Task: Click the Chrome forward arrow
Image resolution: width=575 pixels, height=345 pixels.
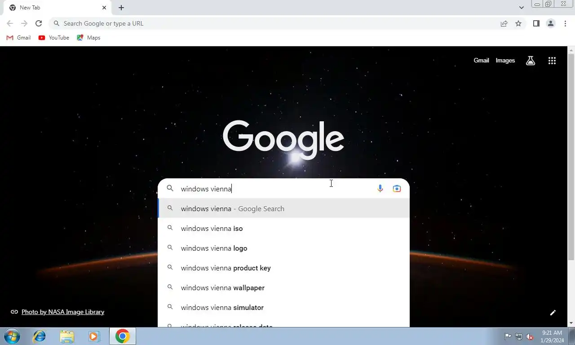Action: [24, 23]
